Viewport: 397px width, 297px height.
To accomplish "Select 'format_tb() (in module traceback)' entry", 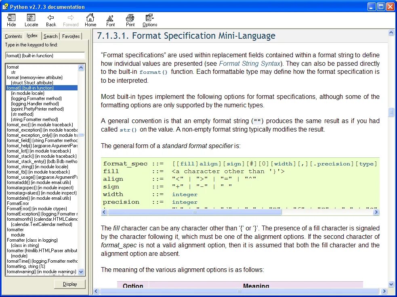I will tap(38, 172).
